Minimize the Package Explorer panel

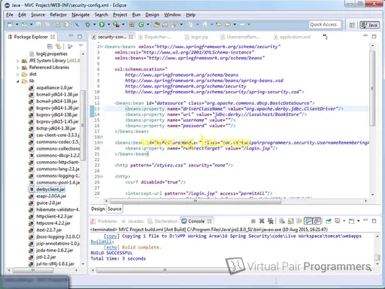[71, 36]
